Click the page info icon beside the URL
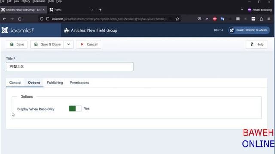 (48, 19)
